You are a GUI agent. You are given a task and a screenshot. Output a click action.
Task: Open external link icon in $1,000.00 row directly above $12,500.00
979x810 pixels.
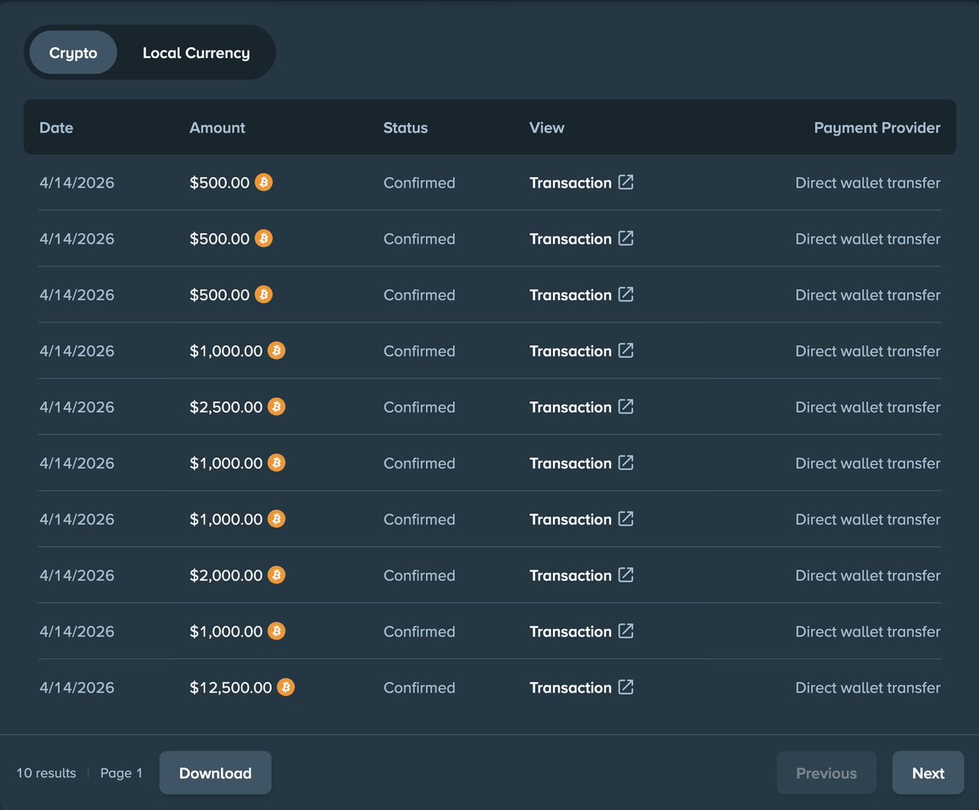pyautogui.click(x=626, y=631)
